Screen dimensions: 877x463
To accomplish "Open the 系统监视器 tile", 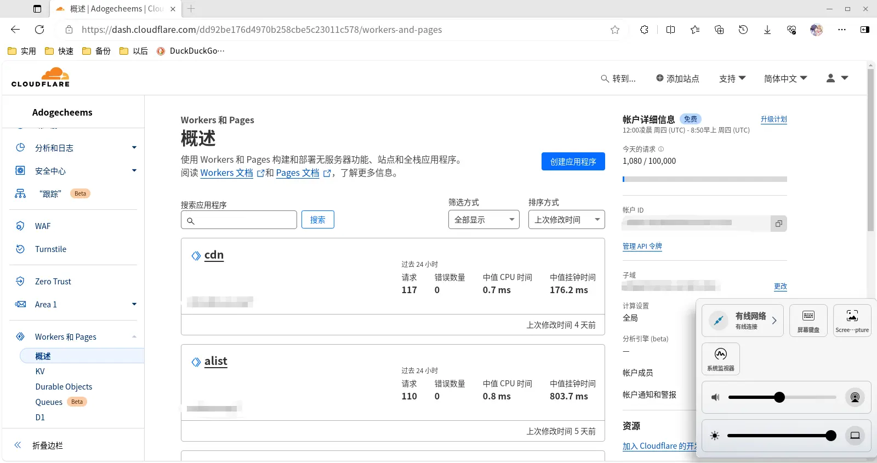I will 721,359.
